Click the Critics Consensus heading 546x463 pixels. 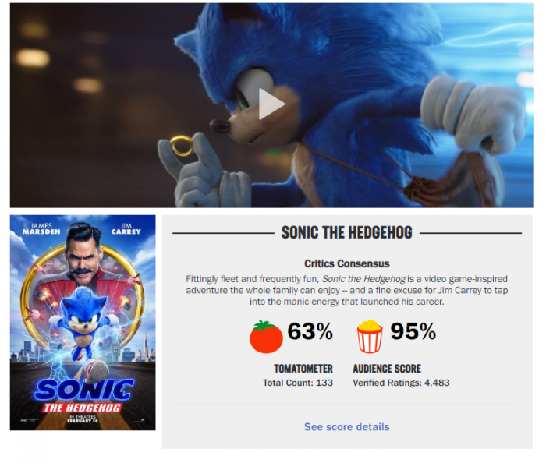click(346, 263)
